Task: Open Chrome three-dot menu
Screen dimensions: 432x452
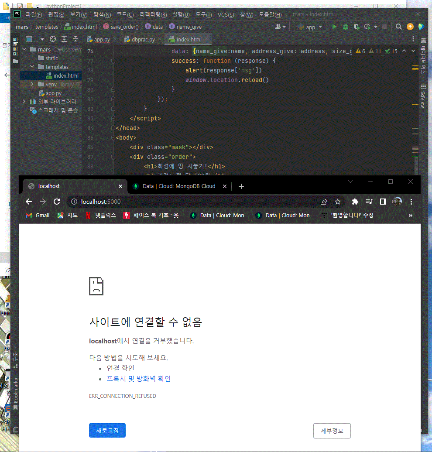Action: 411,202
